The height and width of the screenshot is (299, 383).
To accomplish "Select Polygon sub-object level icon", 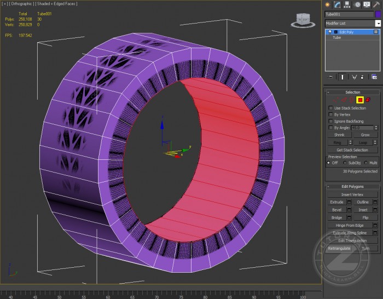I will 360,100.
